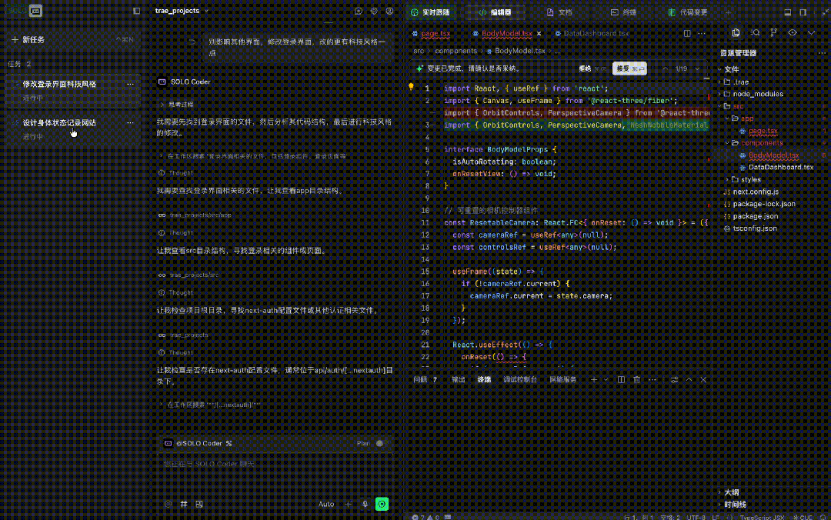This screenshot has height=520, width=831.
Task: Expand the styles folder in explorer
Action: 750,179
